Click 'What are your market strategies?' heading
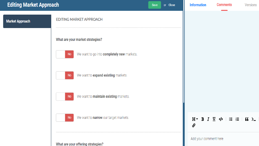The height and width of the screenshot is (146, 259). tap(79, 40)
